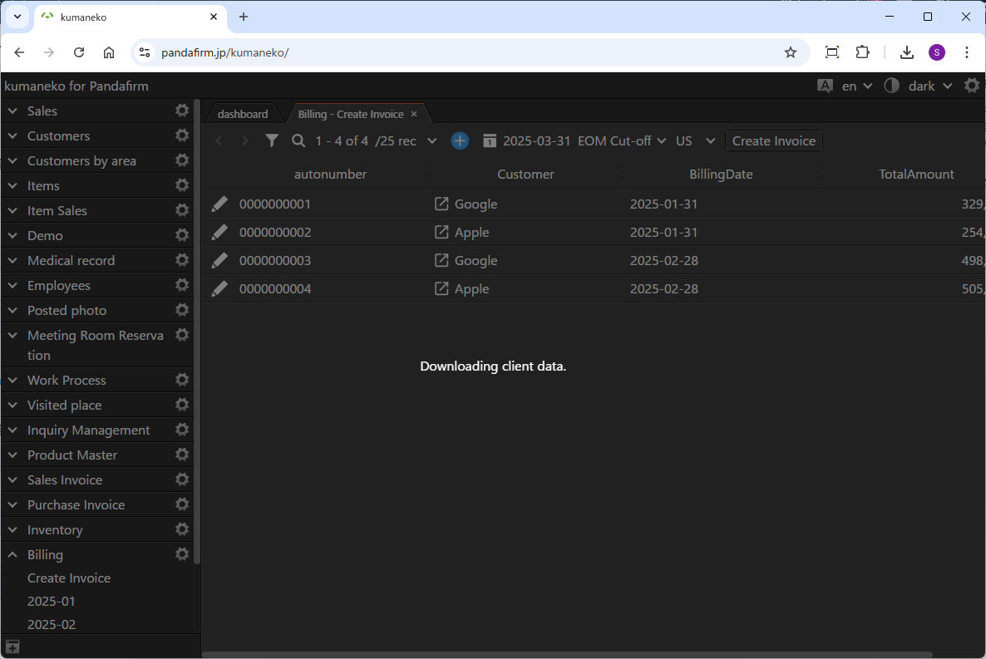Open Google customer link in first row
The width and height of the screenshot is (986, 659).
441,204
